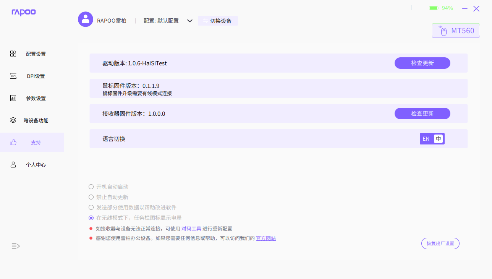Viewport: 492px width, 279px height.
Task: Disable 任务栏图标显示电量 option
Action: pos(91,218)
